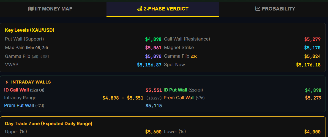Screen dimensions: 328x137
Task: Select the Prem Put Wall label
Action: [19, 106]
